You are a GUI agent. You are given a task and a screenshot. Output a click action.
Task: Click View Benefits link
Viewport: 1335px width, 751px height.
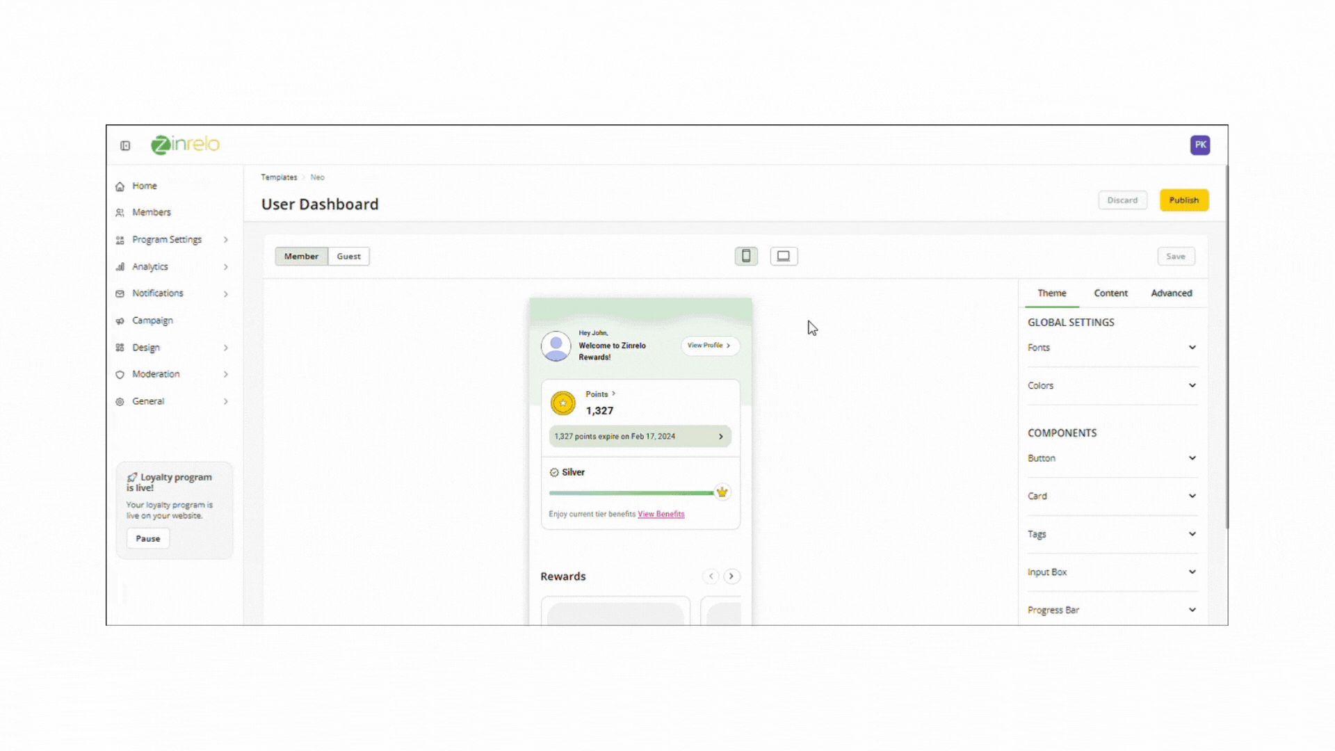pos(661,514)
